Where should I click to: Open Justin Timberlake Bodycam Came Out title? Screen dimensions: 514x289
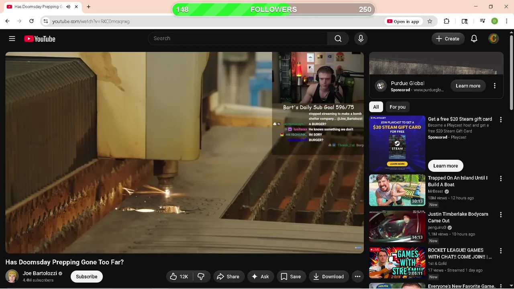(x=458, y=218)
